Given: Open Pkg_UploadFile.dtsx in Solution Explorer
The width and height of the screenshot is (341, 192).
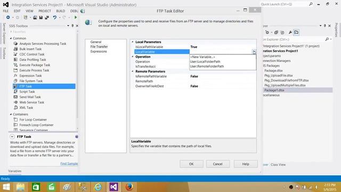Looking at the screenshot, I should 278,76.
